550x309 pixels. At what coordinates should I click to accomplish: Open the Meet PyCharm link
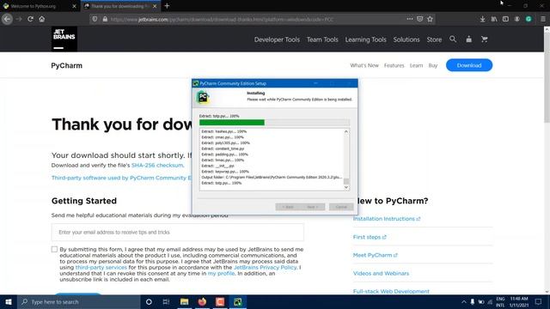point(376,255)
